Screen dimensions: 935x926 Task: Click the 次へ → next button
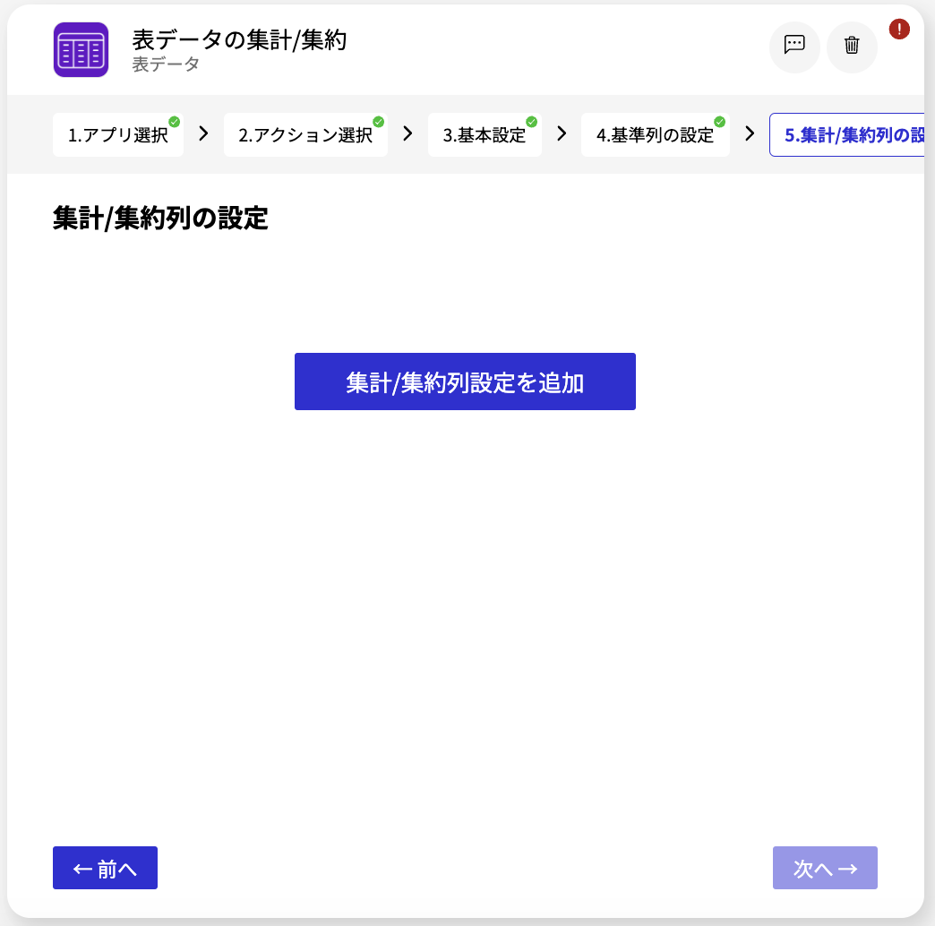[825, 868]
